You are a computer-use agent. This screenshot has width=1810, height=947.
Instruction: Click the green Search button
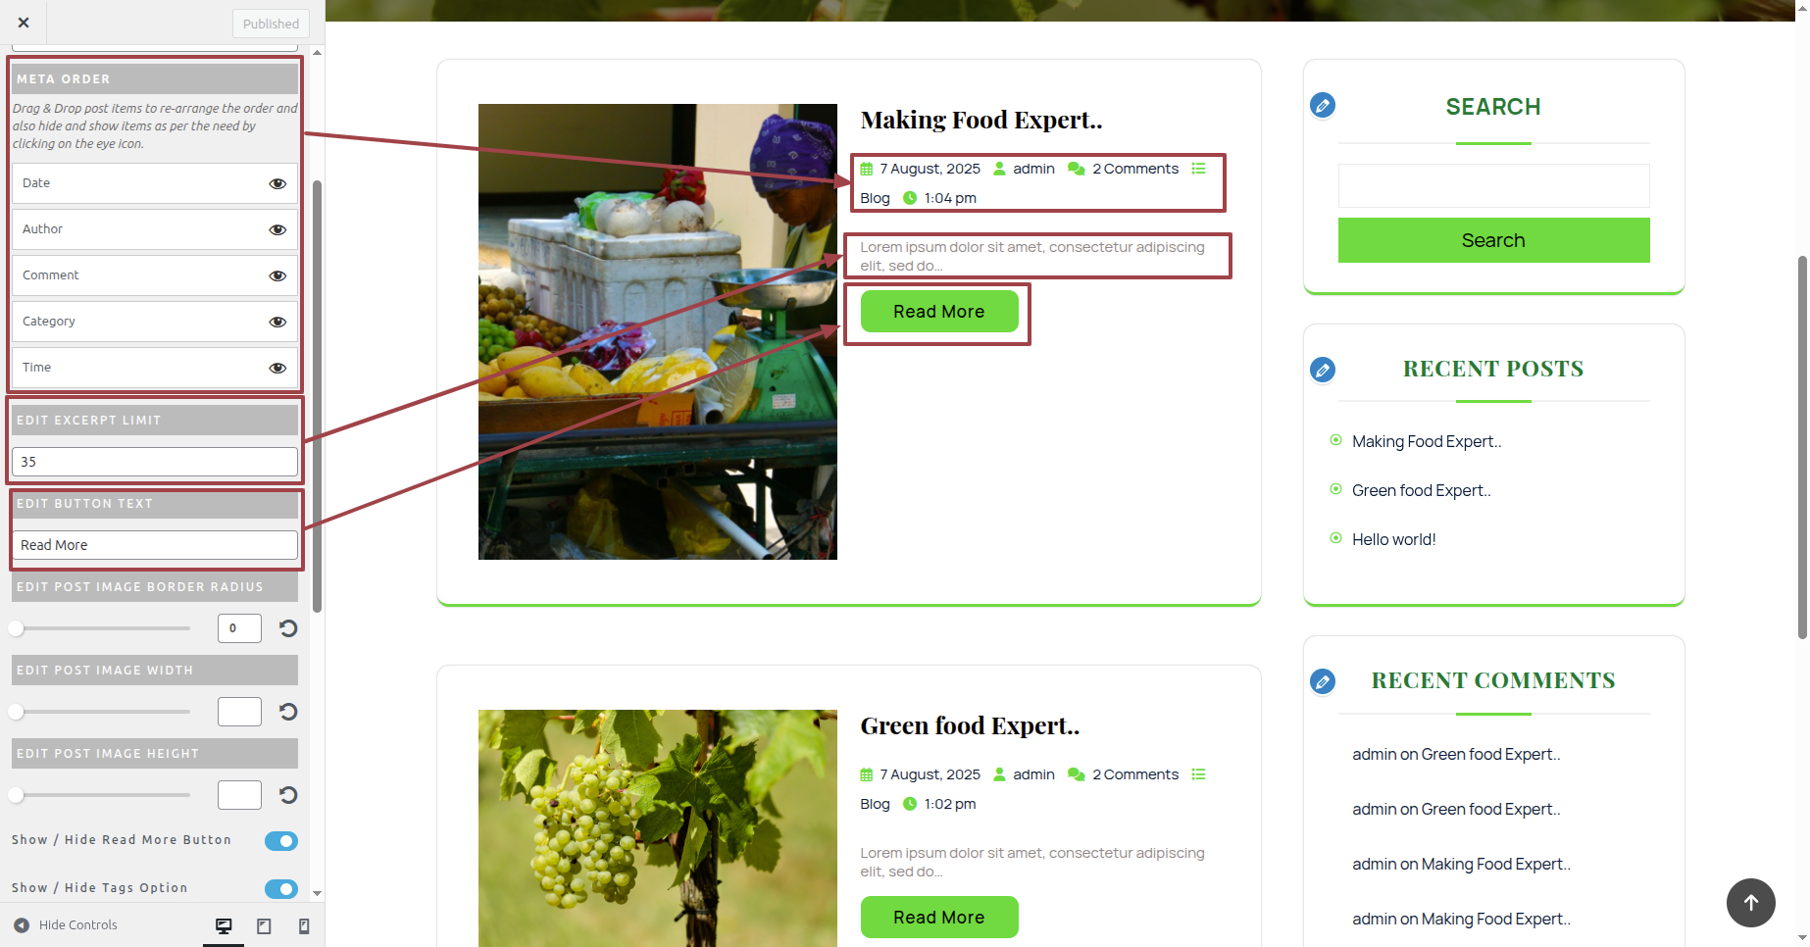coord(1493,240)
